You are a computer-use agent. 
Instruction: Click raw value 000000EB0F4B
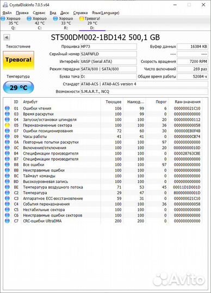[x=187, y=131]
